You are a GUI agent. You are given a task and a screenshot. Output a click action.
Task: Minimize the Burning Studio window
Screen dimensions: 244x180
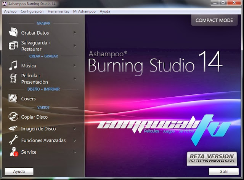[x=215, y=3]
